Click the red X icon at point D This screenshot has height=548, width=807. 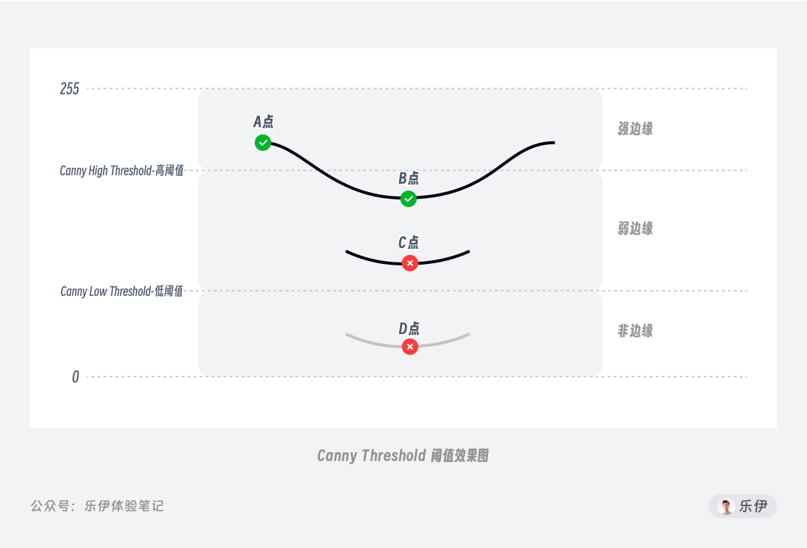coord(410,347)
